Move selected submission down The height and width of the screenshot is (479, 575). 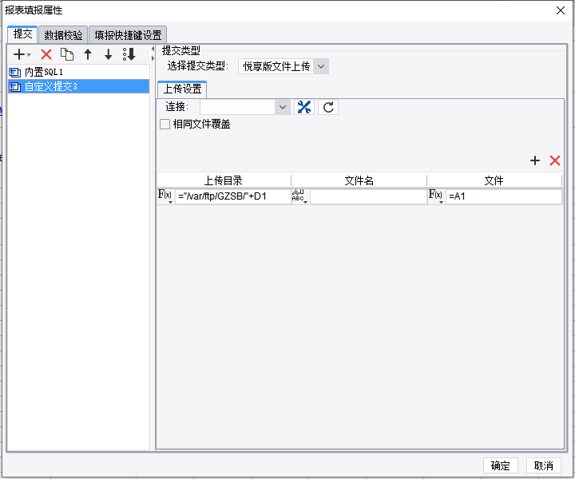(x=108, y=54)
